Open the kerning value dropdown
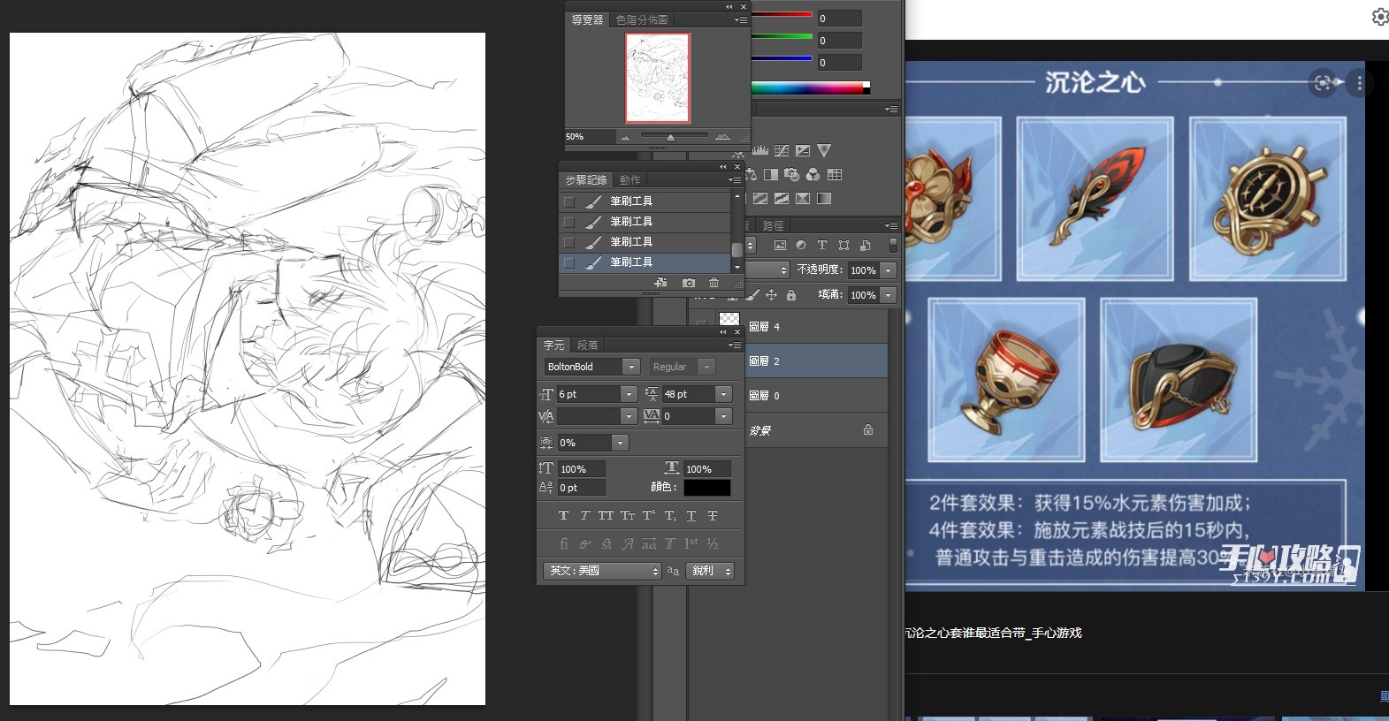Screen dimensions: 1389x721 [629, 416]
